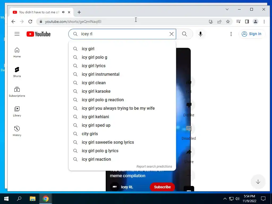The height and width of the screenshot is (204, 272).
Task: Open History in the sidebar
Action: tap(17, 131)
